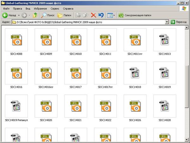This screenshot has width=190, height=143.
Task: Click the Переход go button
Action: (179, 22)
